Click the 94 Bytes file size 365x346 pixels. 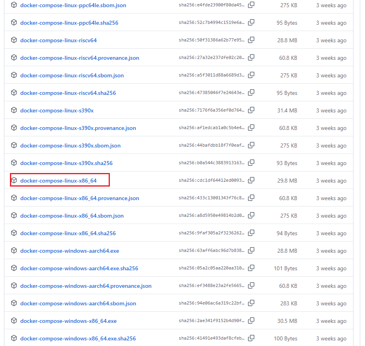287,233
